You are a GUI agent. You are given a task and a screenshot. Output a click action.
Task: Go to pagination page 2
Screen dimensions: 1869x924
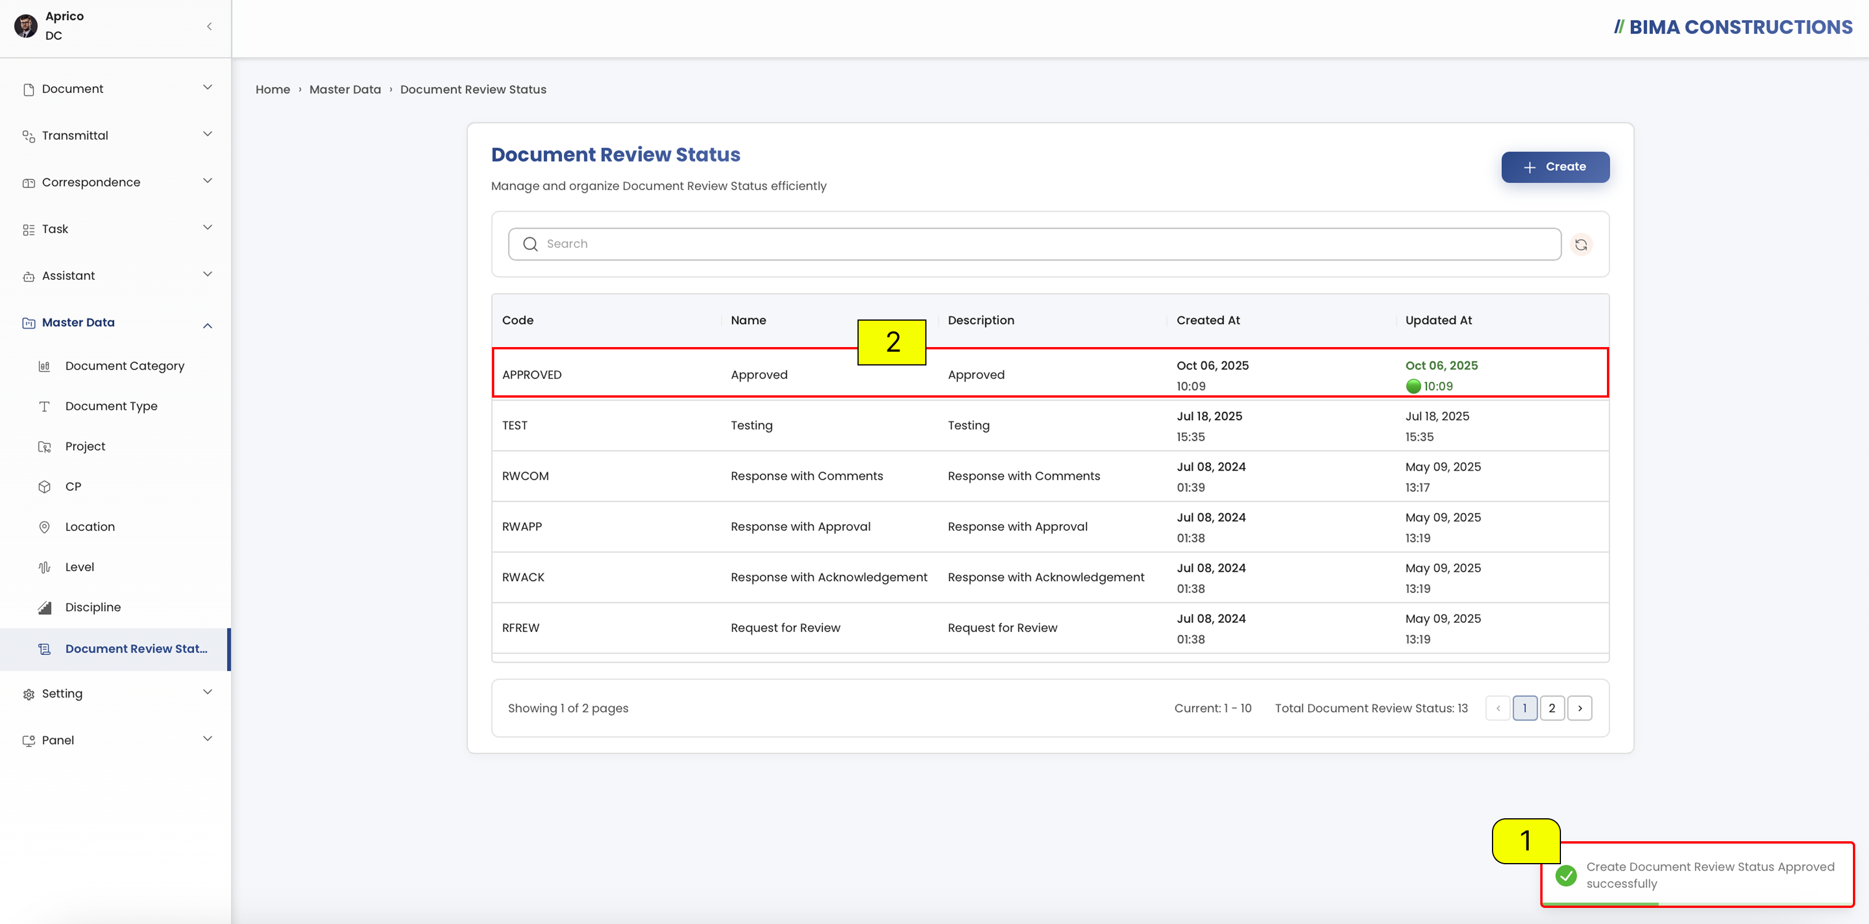1552,708
